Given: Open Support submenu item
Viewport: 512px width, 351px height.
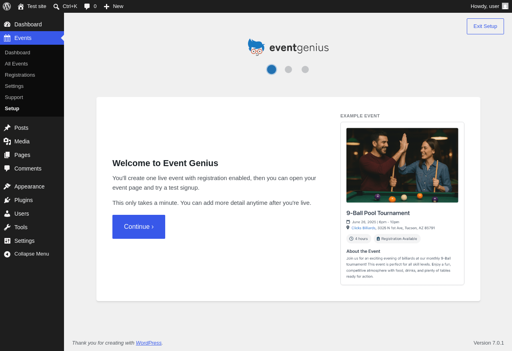Looking at the screenshot, I should [32, 97].
